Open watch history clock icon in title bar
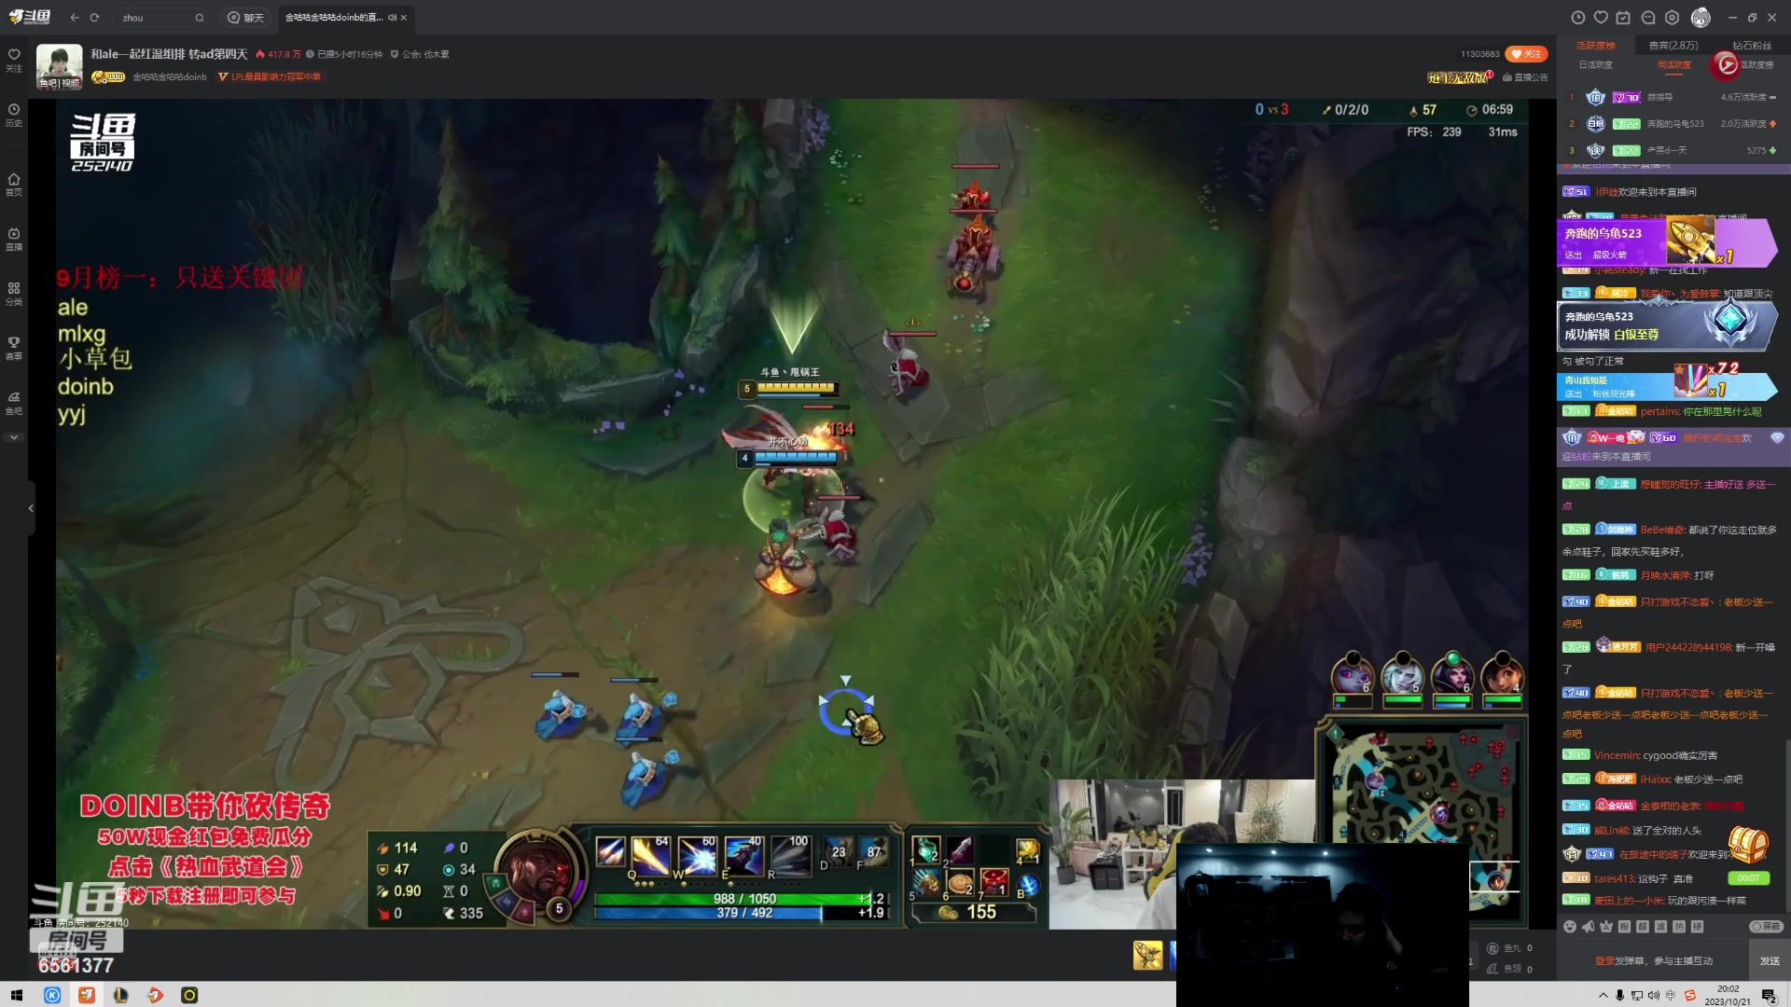The height and width of the screenshot is (1007, 1791). tap(1577, 18)
